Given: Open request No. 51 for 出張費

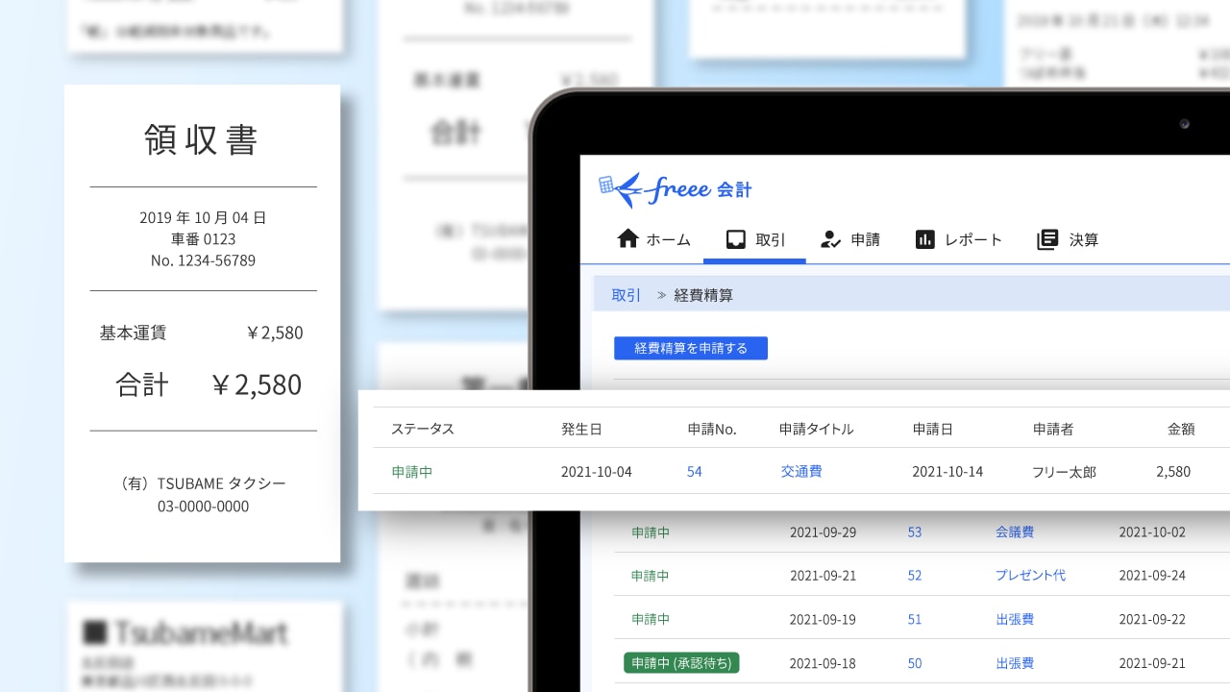Looking at the screenshot, I should coord(914,619).
